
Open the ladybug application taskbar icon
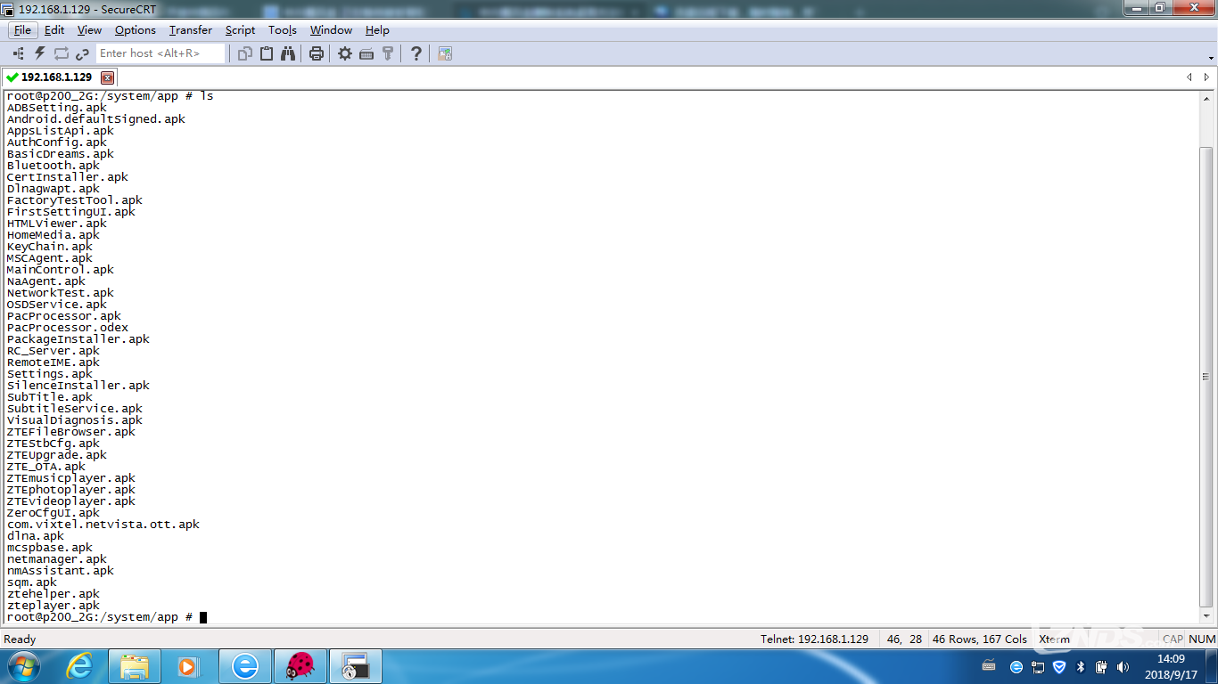(300, 666)
